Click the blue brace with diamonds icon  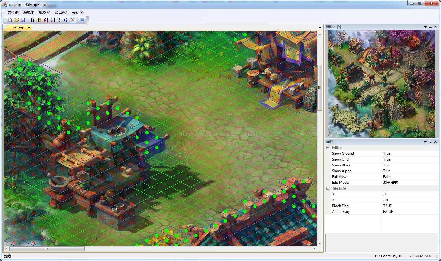tap(33, 20)
